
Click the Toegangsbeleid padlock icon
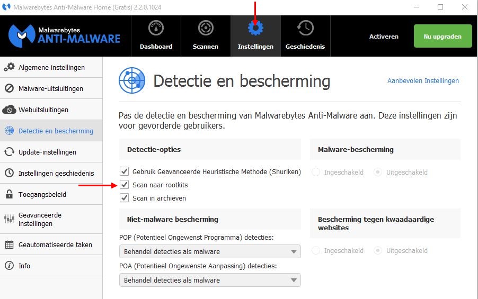(9, 194)
